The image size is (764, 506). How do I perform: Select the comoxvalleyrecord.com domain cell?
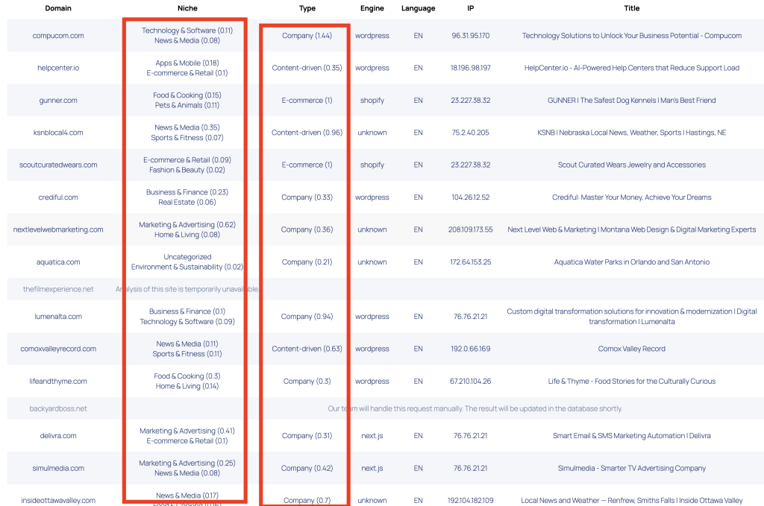pyautogui.click(x=58, y=349)
